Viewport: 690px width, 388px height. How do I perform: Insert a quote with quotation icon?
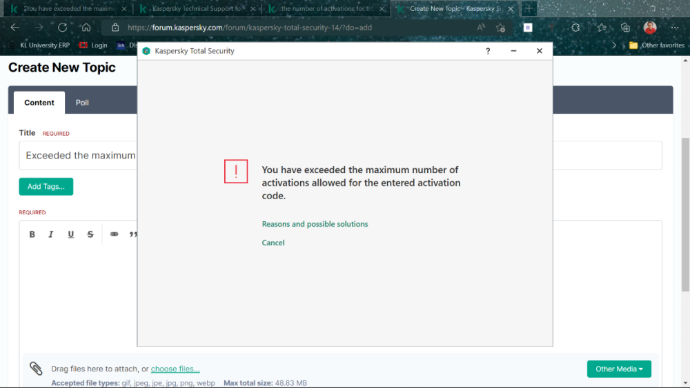point(133,234)
